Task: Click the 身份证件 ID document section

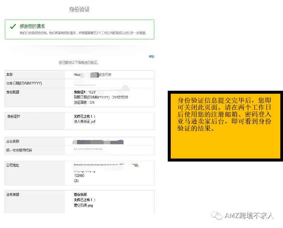Action: pos(14,116)
